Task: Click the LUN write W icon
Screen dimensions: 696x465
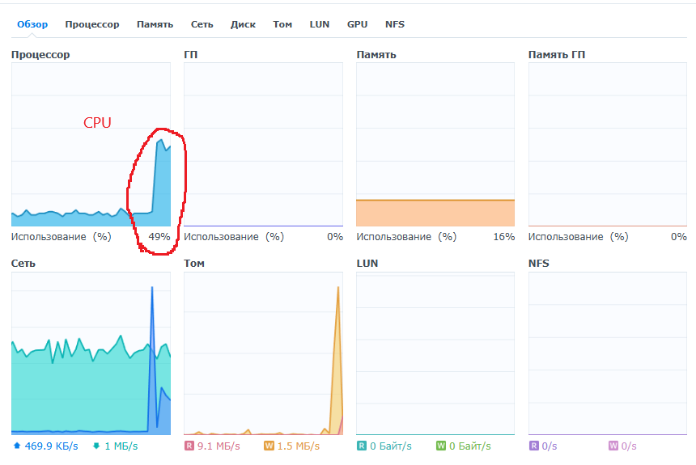Action: point(441,446)
